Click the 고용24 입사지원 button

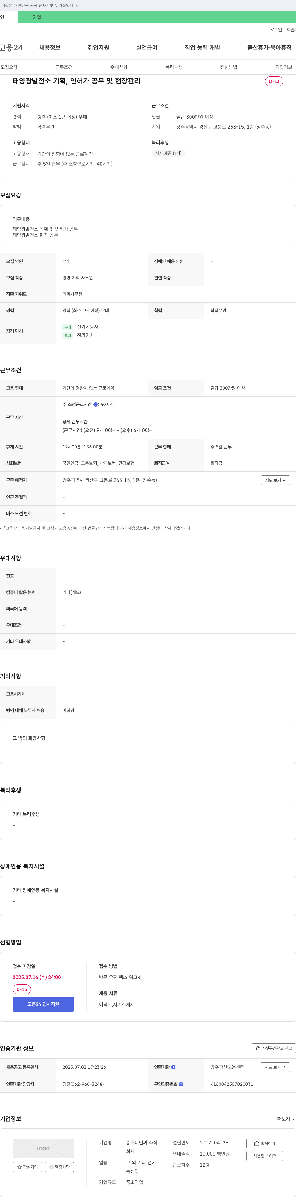coord(43,1004)
